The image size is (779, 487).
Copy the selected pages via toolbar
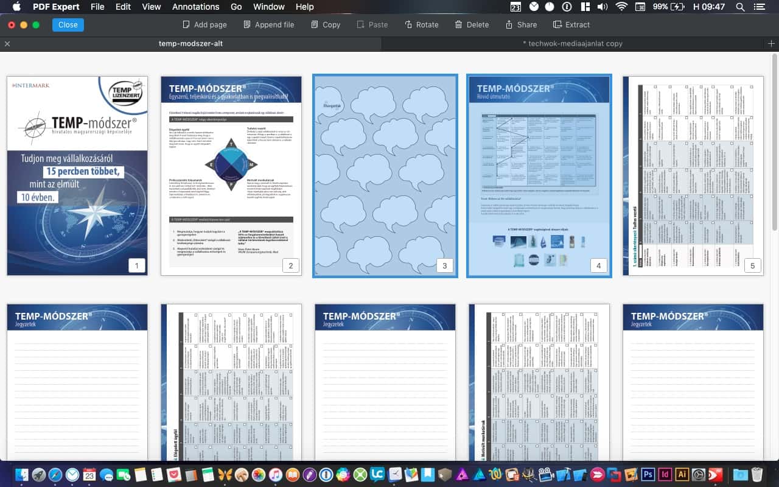(x=325, y=25)
